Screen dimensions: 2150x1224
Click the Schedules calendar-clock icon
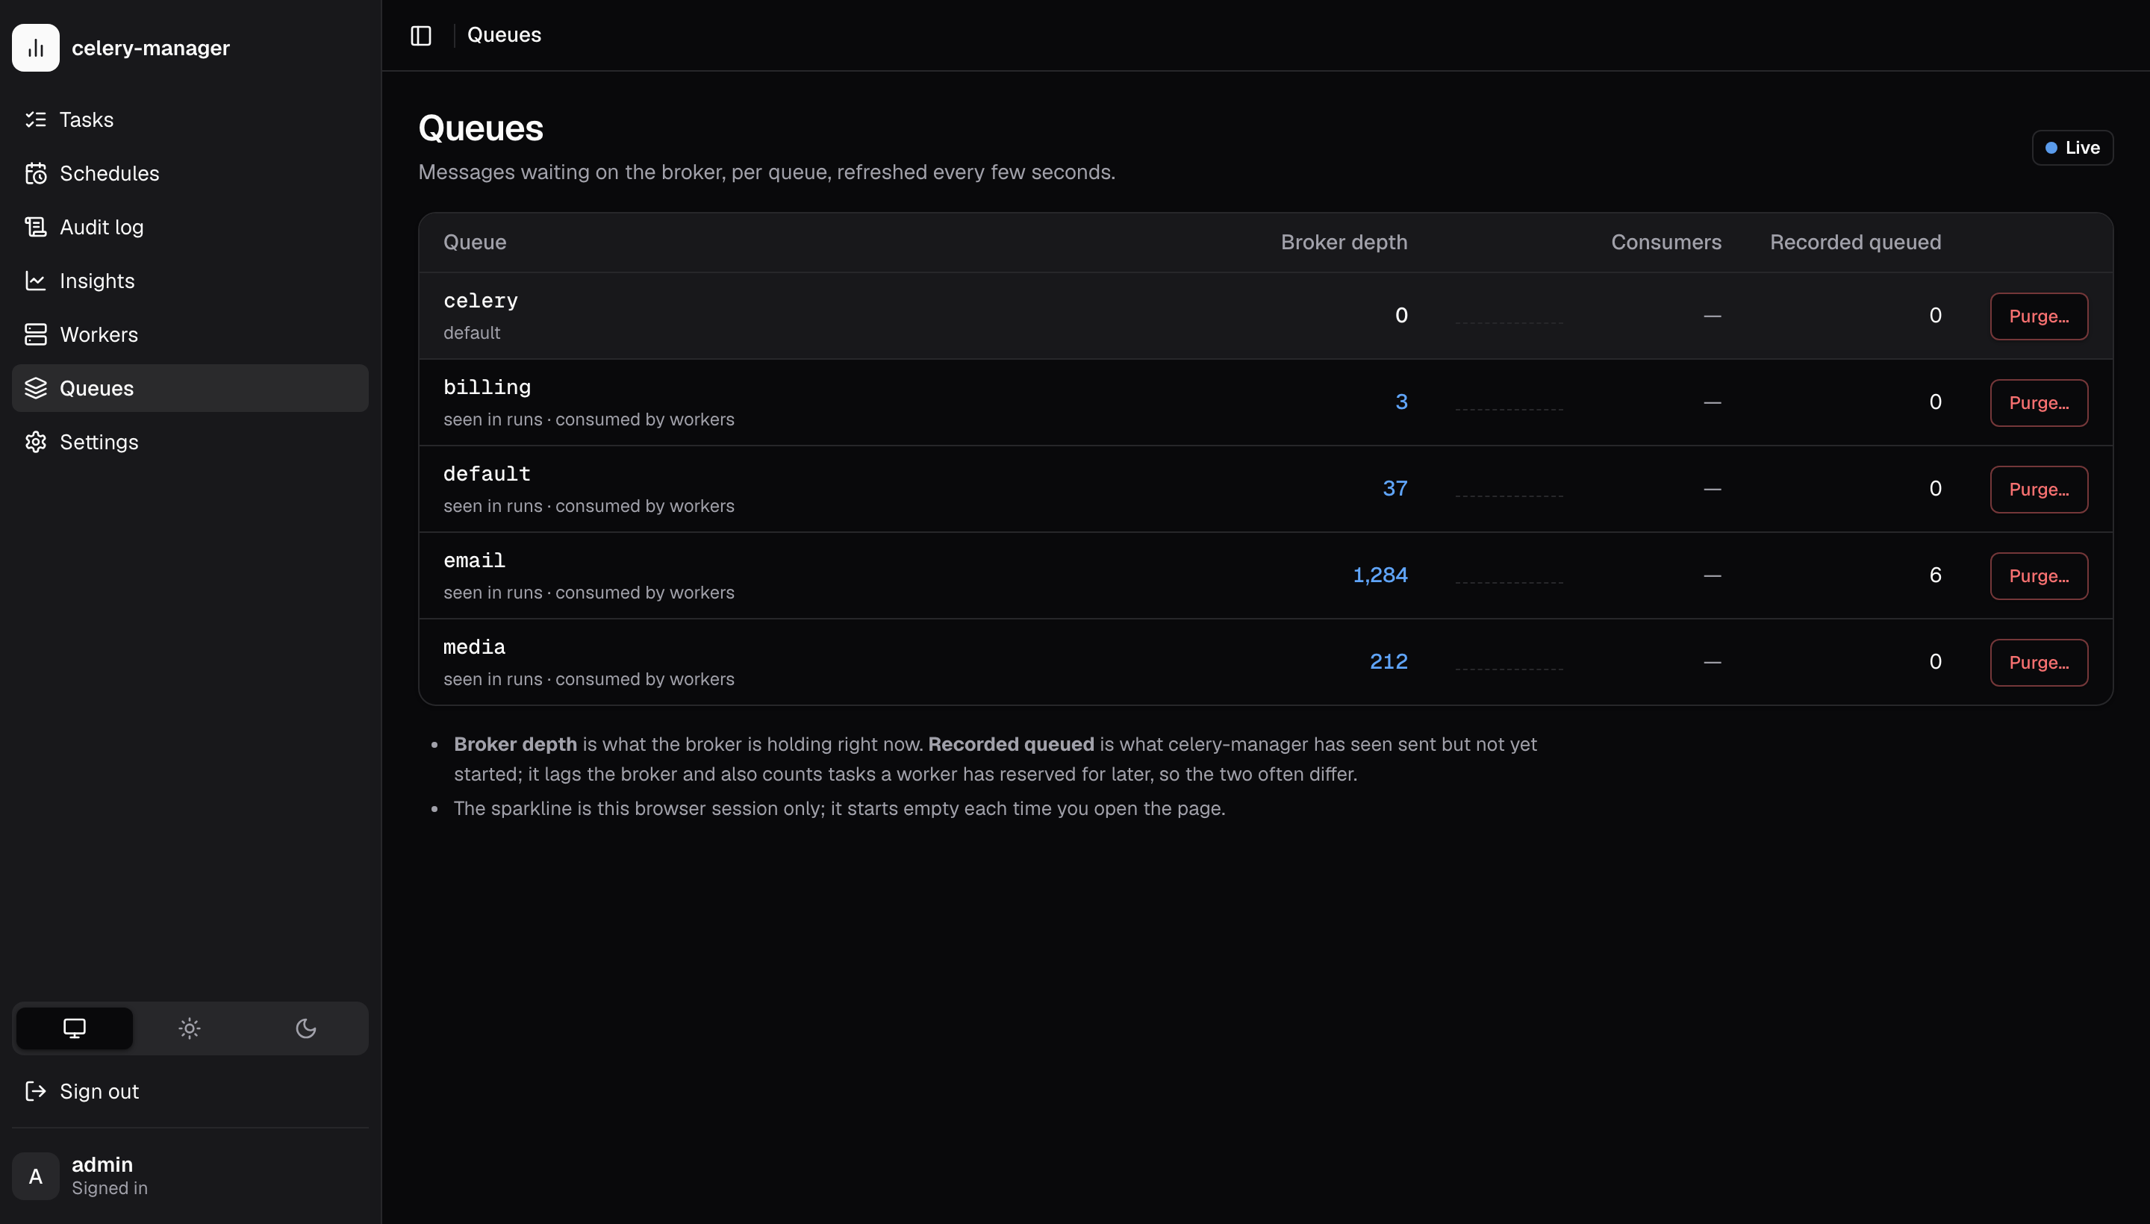(x=35, y=173)
